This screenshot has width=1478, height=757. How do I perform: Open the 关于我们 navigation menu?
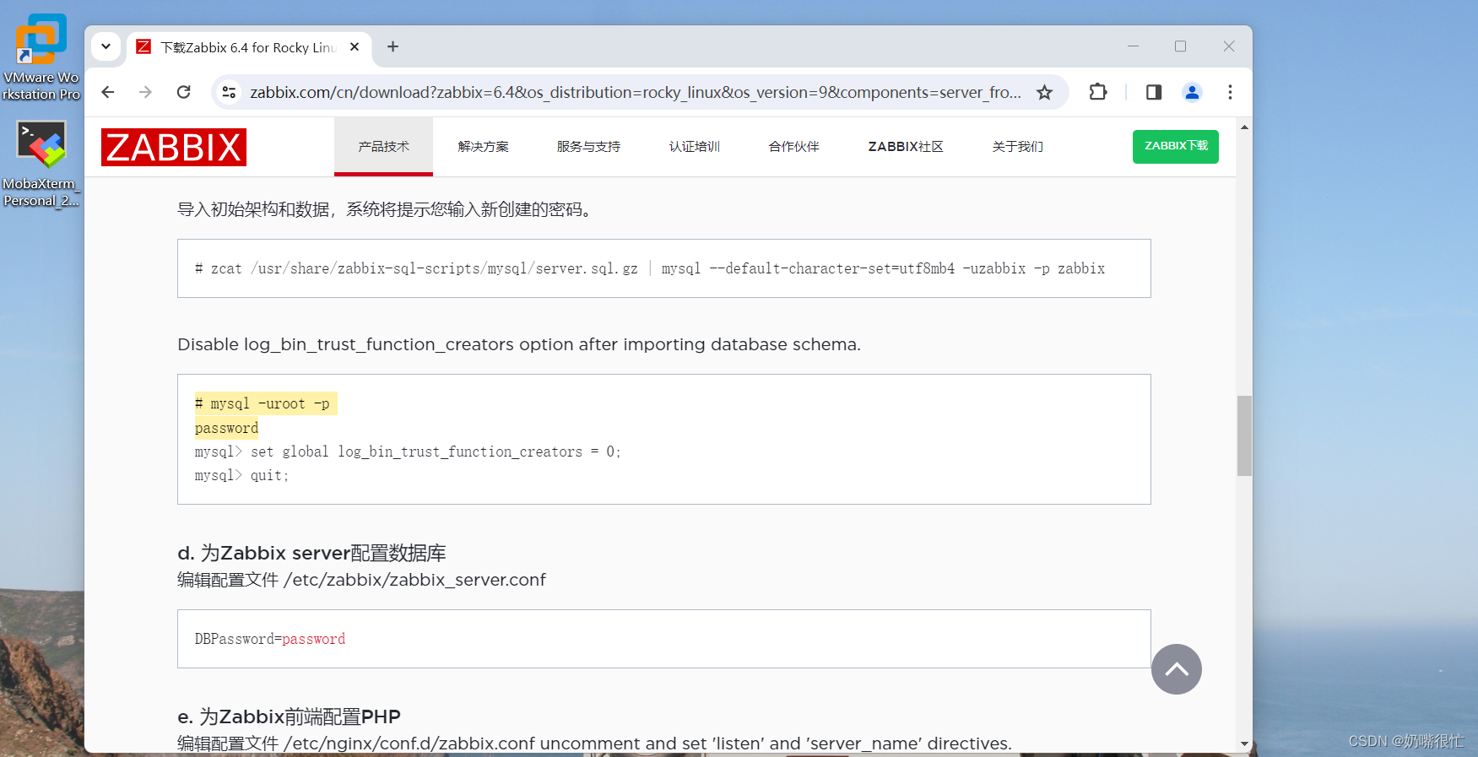coord(1017,147)
